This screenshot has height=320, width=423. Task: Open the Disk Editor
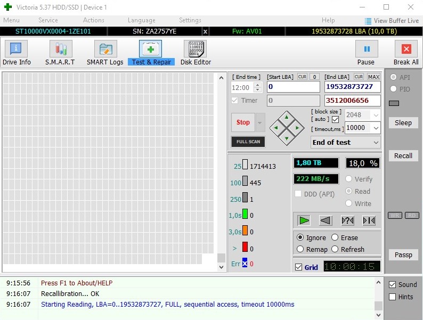point(196,53)
